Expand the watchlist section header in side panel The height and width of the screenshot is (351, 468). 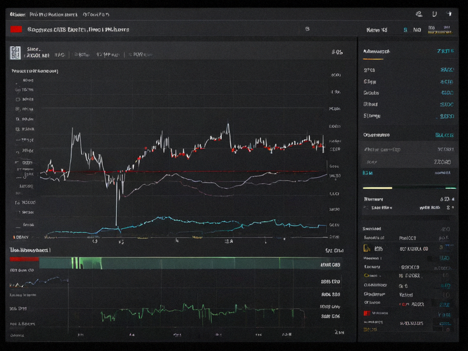pyautogui.click(x=371, y=229)
